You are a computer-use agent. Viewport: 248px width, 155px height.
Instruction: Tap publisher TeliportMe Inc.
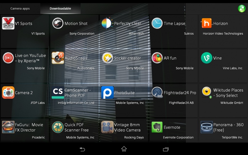(232, 137)
